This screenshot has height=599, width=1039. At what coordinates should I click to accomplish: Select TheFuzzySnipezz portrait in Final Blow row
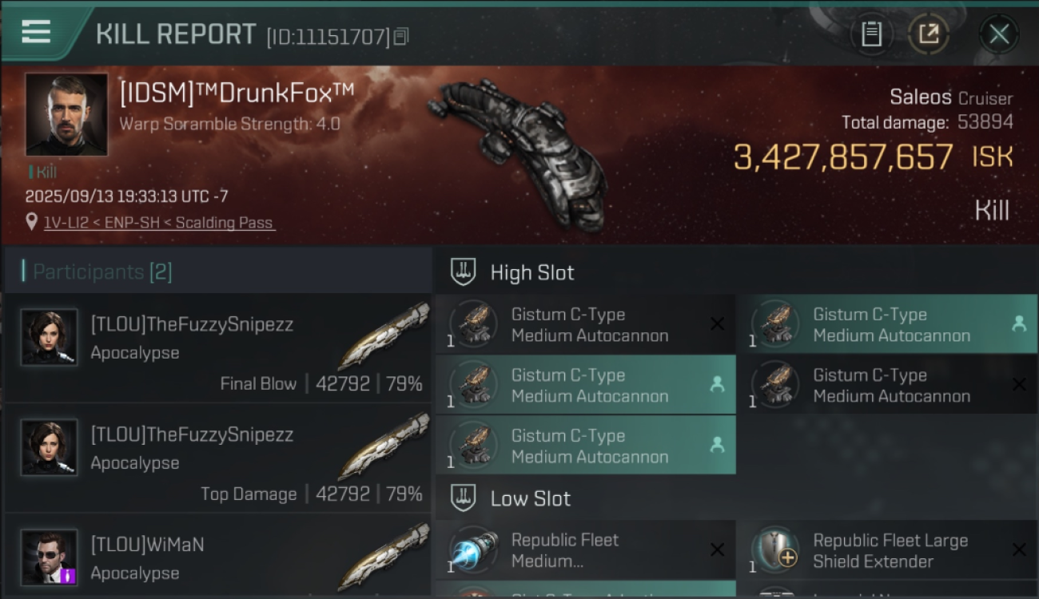tap(50, 337)
